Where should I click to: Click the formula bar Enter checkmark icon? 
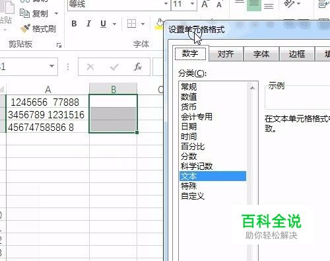pos(114,67)
